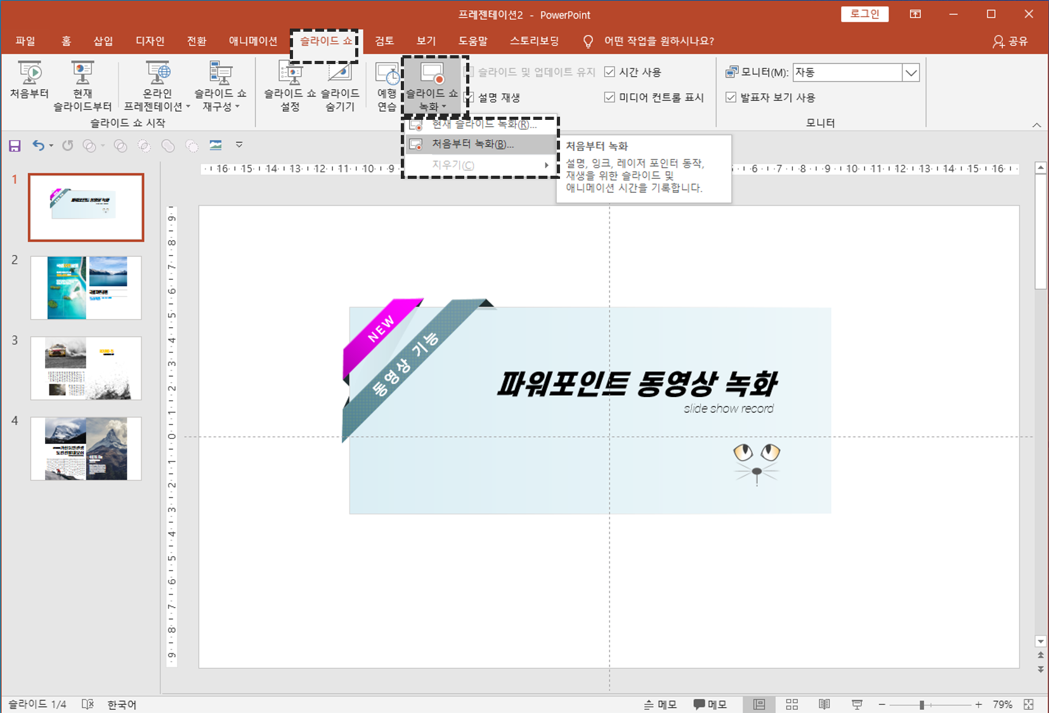Image resolution: width=1049 pixels, height=713 pixels.
Task: Click vertical scrollbar down arrow
Action: (1040, 641)
